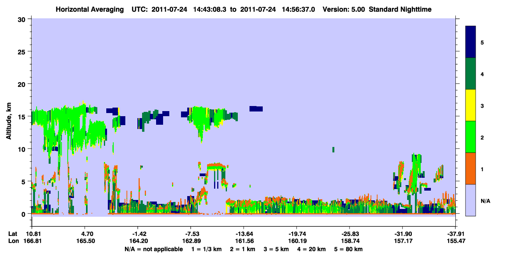Click longitude value 165.50

point(86,241)
